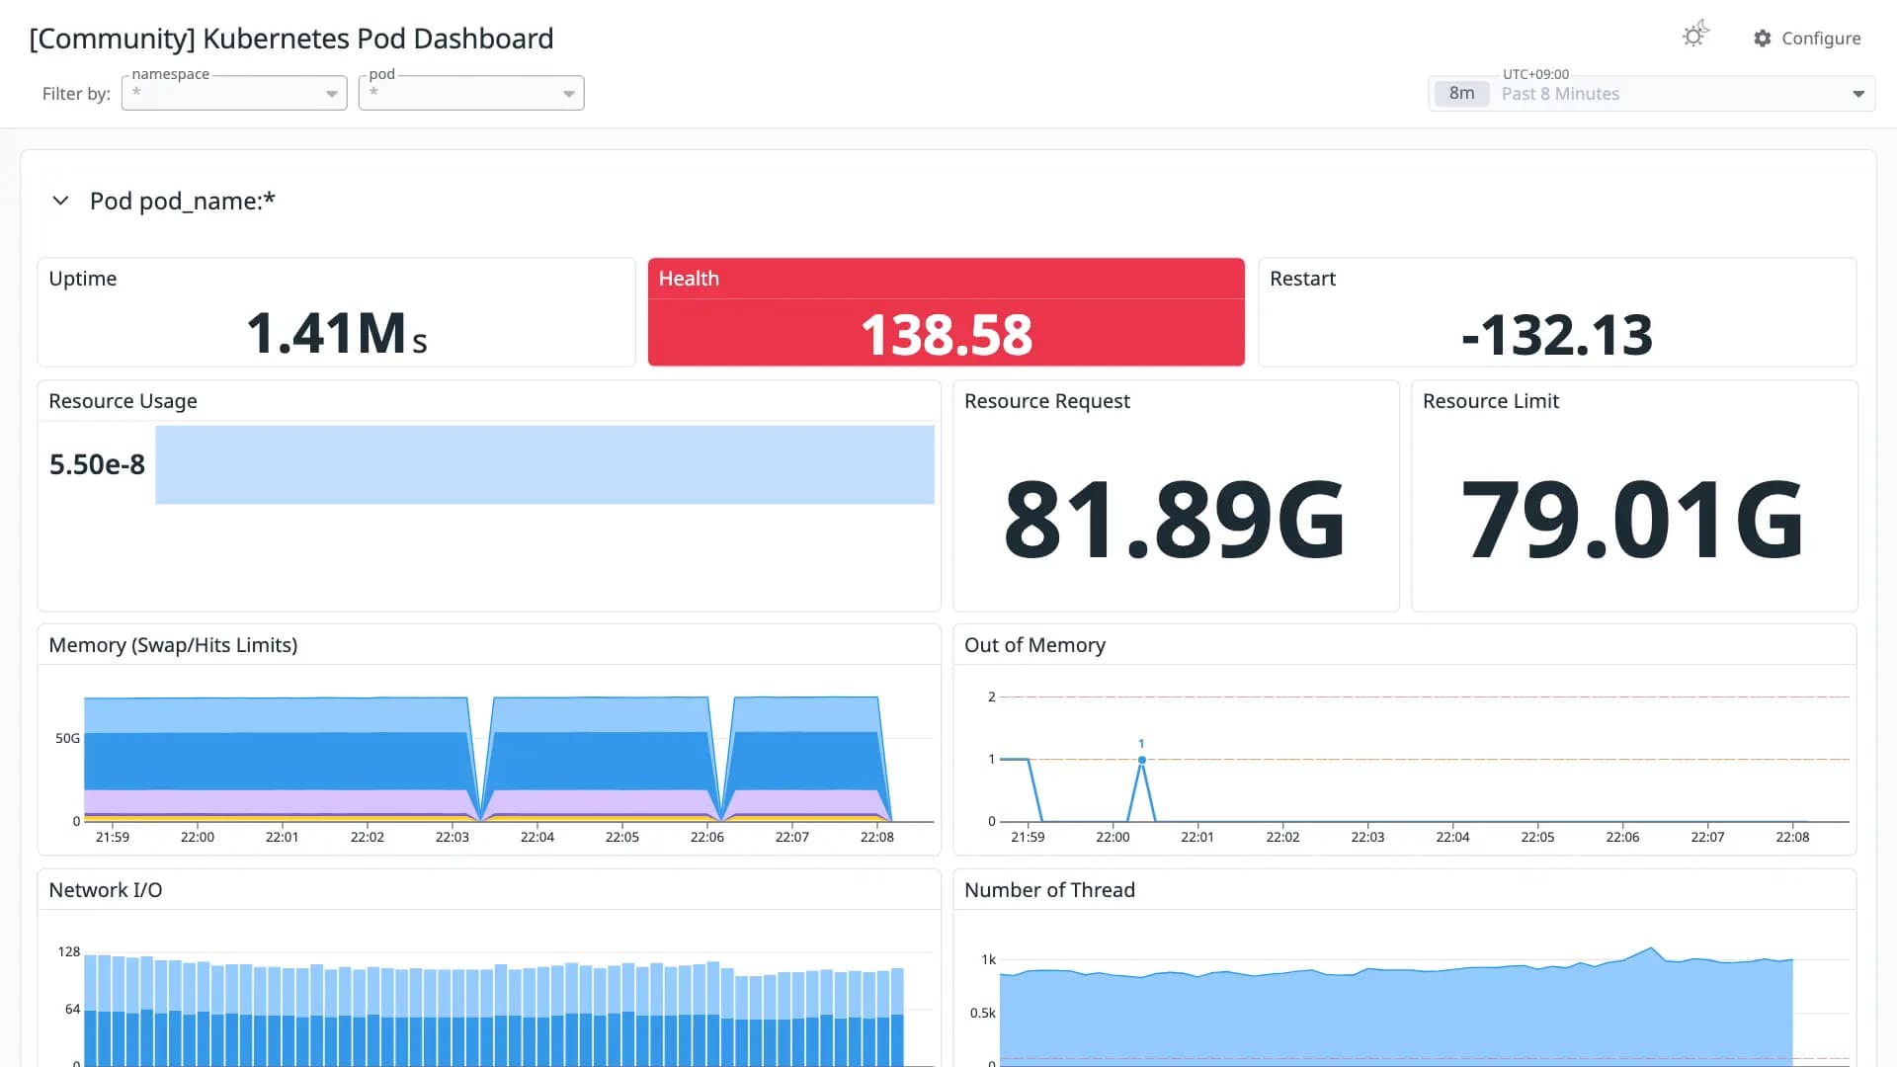The height and width of the screenshot is (1067, 1897).
Task: Click the 128 label on Network I/O axis
Action: click(x=69, y=951)
